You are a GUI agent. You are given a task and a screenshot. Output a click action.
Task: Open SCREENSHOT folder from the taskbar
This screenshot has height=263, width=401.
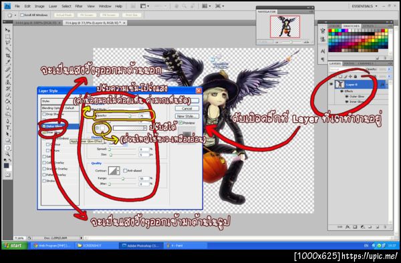coord(96,246)
